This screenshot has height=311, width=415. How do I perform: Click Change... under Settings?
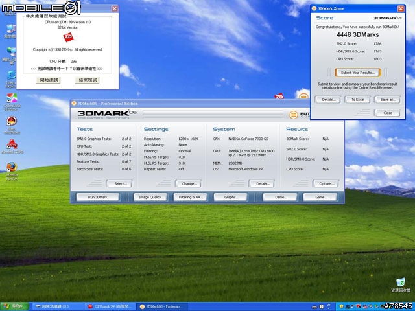[x=188, y=183]
